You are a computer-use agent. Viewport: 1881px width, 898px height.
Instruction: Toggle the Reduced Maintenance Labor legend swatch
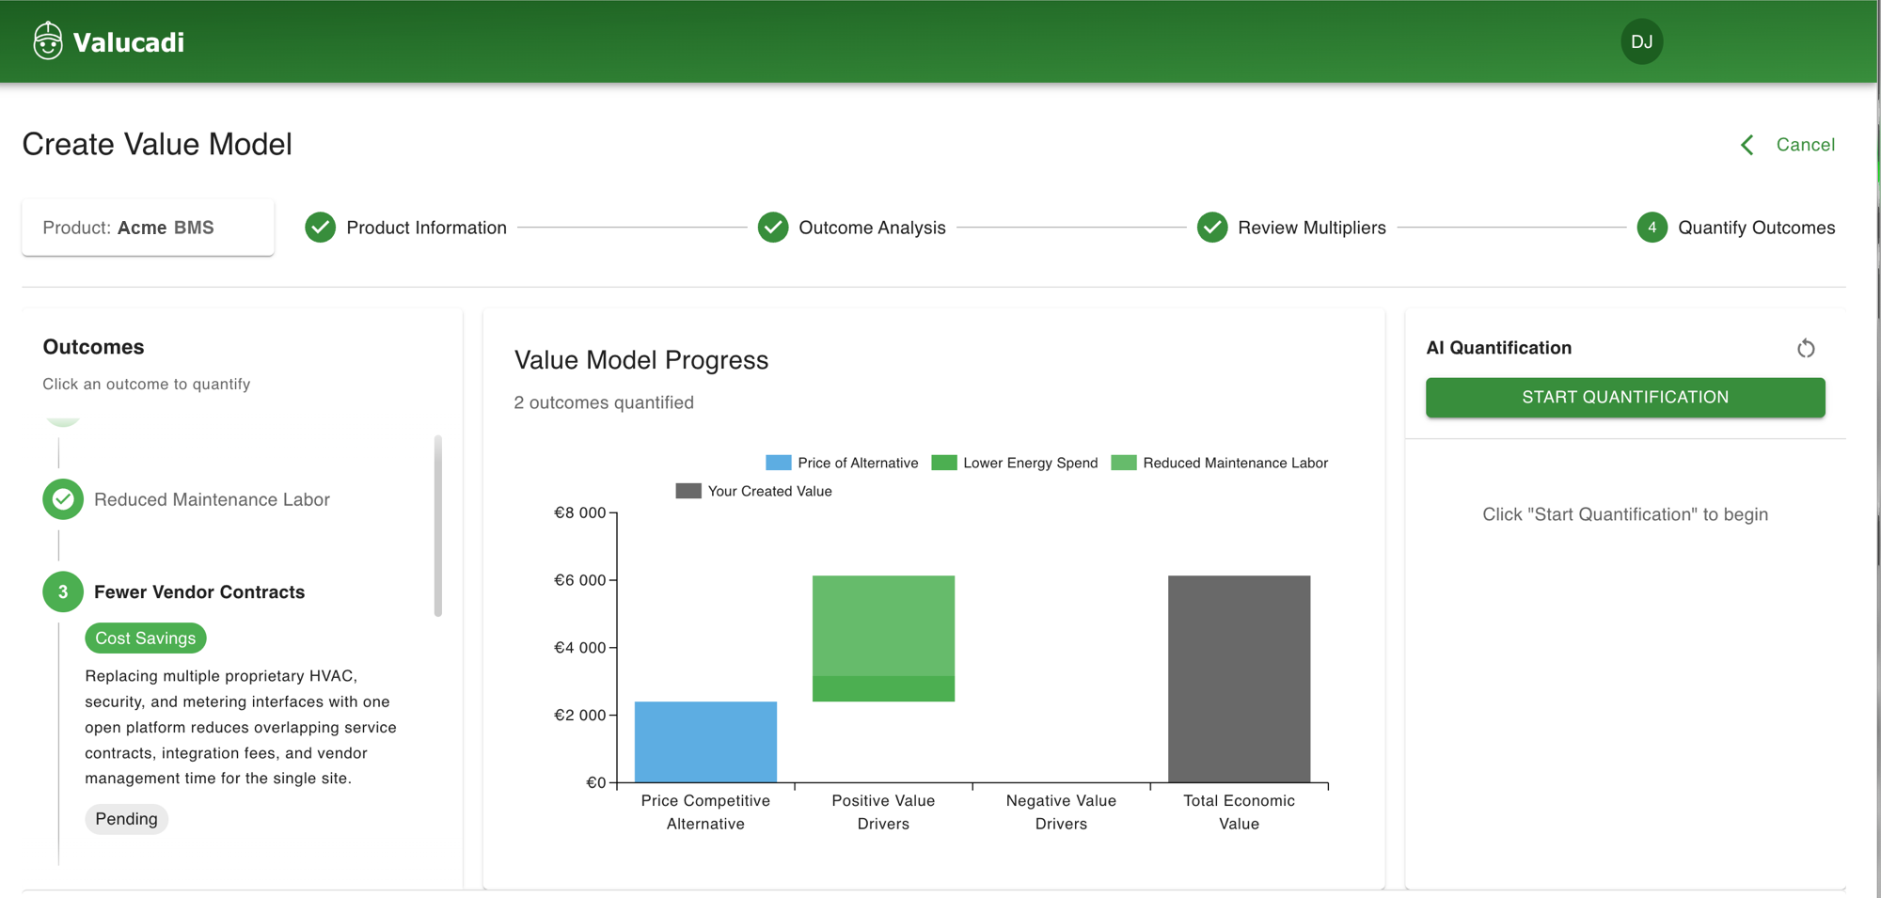[1124, 463]
